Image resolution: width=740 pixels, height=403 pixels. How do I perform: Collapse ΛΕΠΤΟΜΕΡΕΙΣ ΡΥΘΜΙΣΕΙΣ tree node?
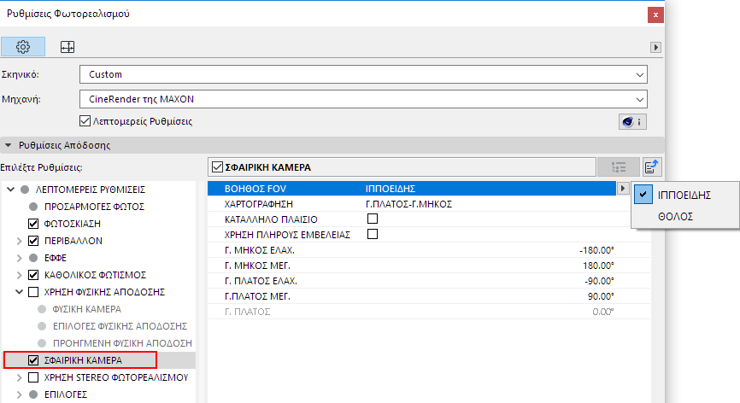[x=10, y=190]
